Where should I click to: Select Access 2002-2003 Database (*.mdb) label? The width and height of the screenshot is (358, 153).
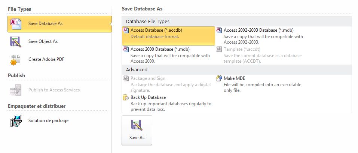tap(259, 30)
